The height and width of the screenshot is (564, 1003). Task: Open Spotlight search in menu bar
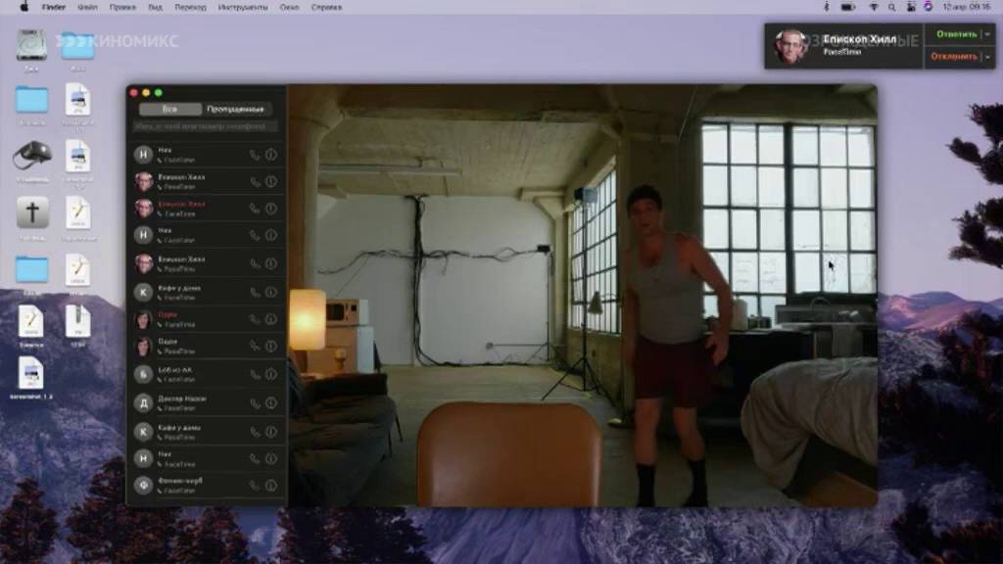(x=891, y=7)
